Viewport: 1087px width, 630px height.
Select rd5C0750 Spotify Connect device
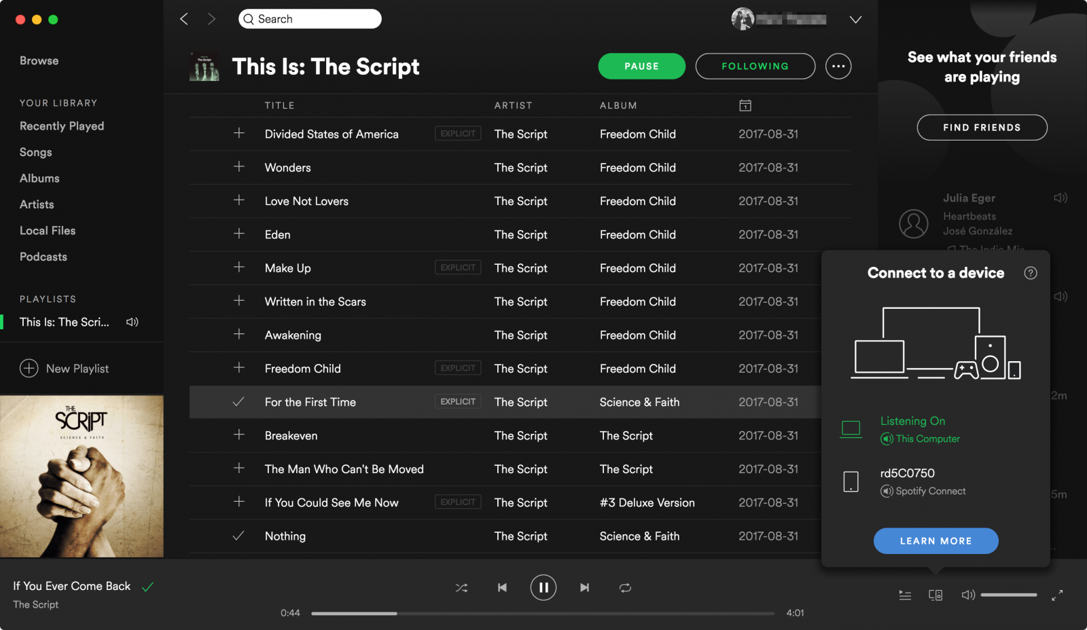935,481
